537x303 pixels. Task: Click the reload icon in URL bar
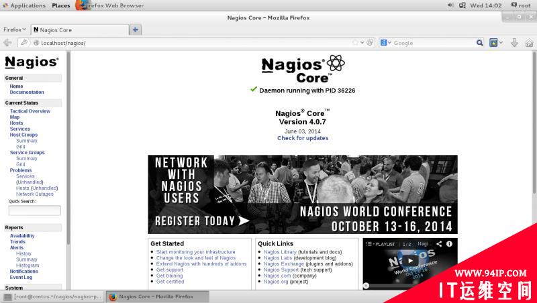point(370,43)
